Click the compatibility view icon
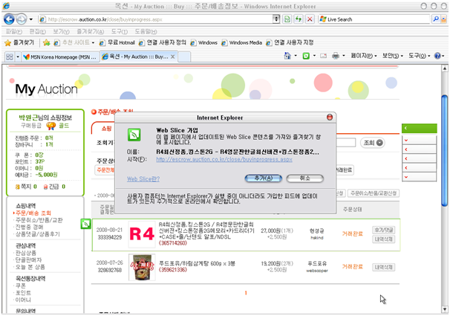This screenshot has height=316, width=450. pyautogui.click(x=287, y=19)
